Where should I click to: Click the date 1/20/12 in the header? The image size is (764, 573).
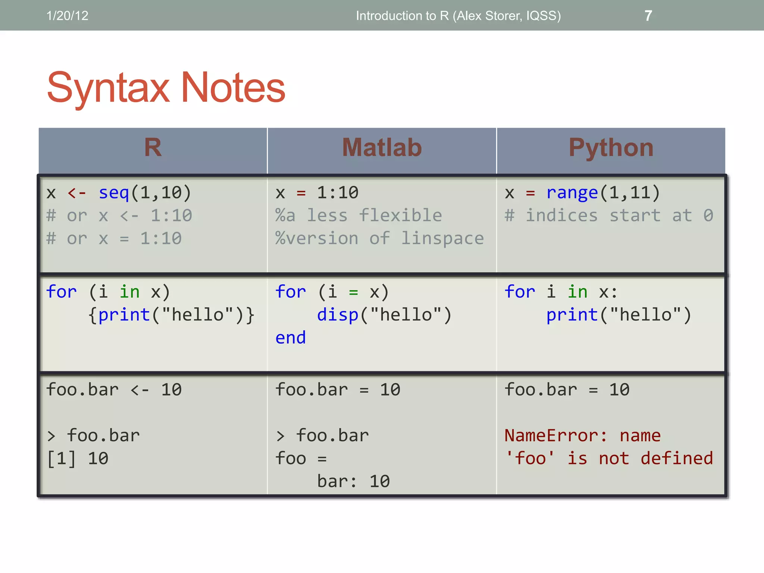coord(67,16)
